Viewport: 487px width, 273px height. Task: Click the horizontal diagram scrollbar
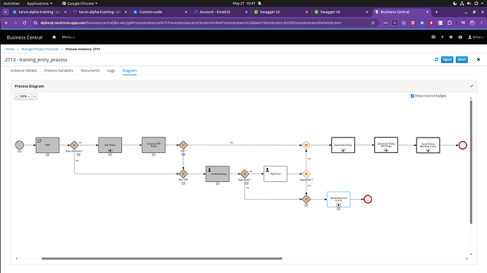coord(162,258)
